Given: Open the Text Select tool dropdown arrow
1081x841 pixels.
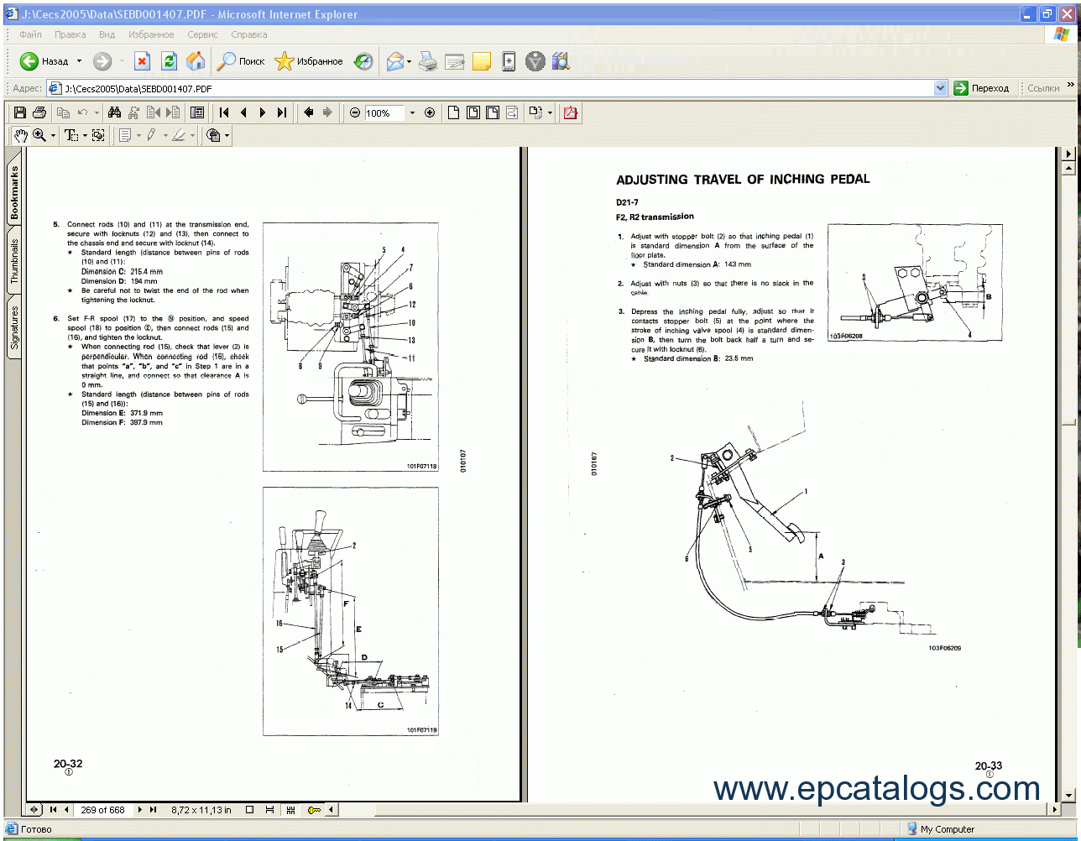Looking at the screenshot, I should pyautogui.click(x=85, y=135).
